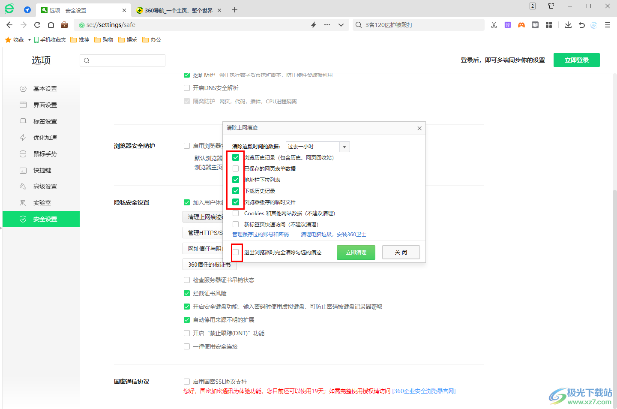Select 安全设置 in the sidebar
The height and width of the screenshot is (409, 617).
(41, 219)
